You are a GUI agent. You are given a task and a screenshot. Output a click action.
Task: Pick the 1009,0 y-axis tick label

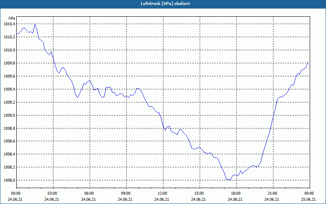(9, 115)
